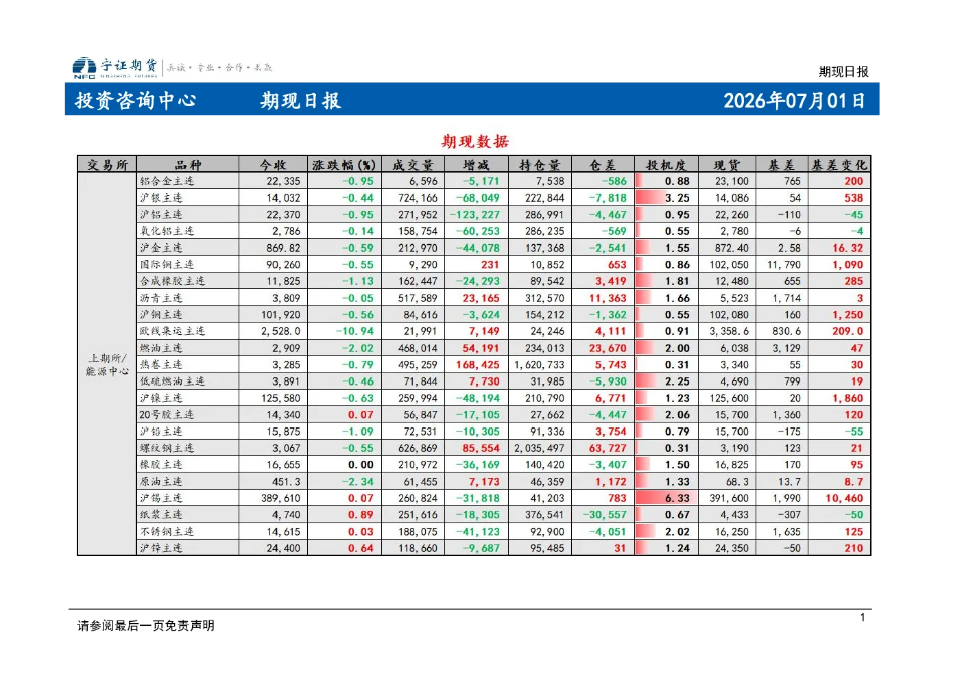962x680 pixels.
Task: Click the 仓差 column header
Action: (x=603, y=165)
